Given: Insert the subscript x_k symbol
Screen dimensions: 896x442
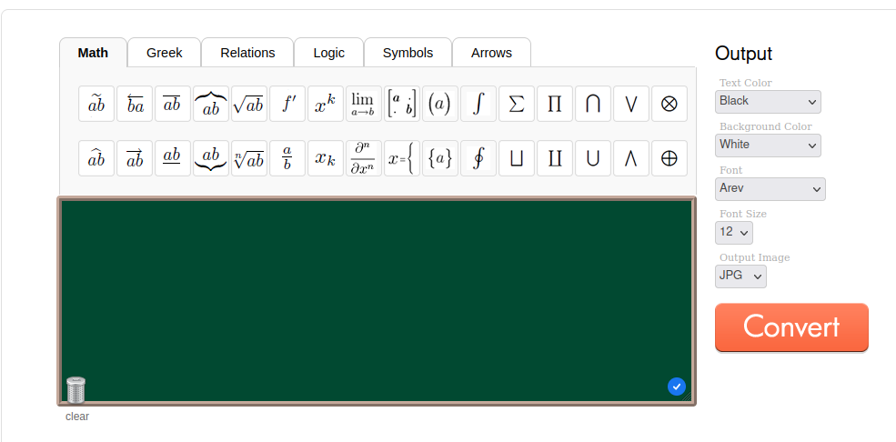Looking at the screenshot, I should [x=326, y=158].
